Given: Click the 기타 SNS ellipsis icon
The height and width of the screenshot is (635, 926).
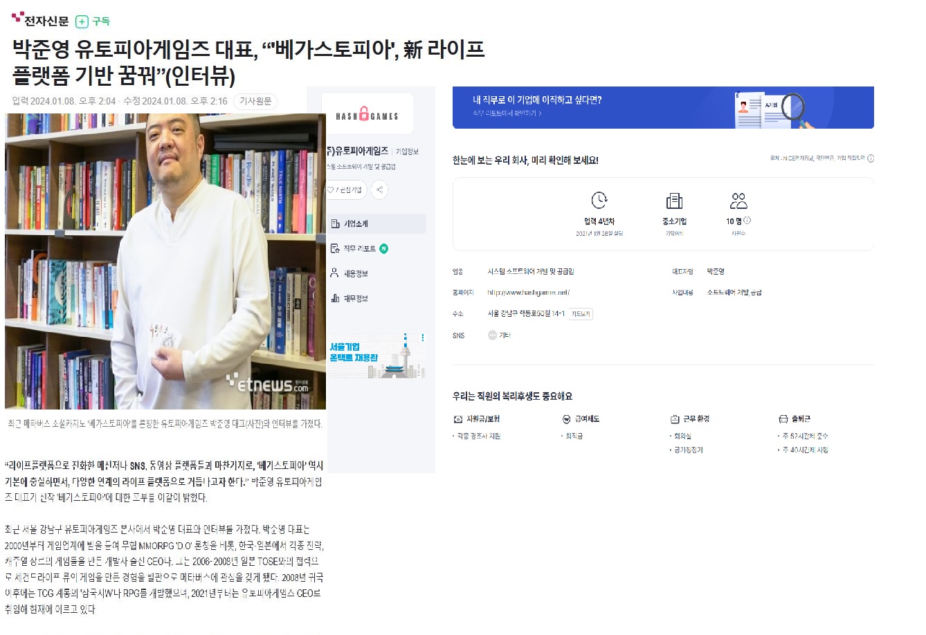Looking at the screenshot, I should click(x=493, y=335).
